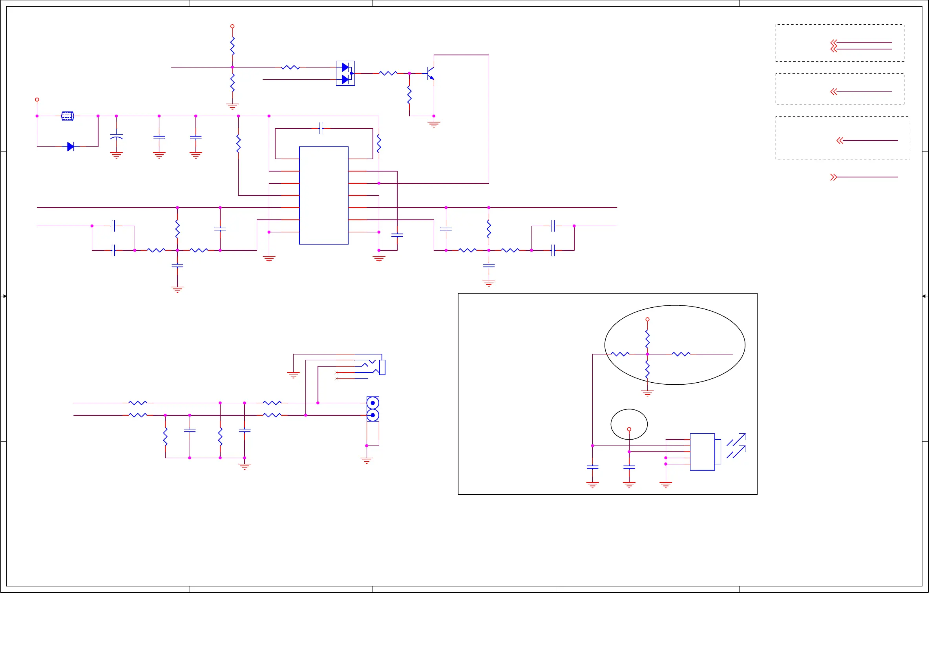This screenshot has height=661, width=935.
Task: Select the resistor between dual diode and transistor
Action: (x=388, y=73)
